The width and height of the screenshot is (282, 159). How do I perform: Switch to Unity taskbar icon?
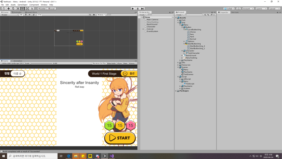[x=104, y=156]
